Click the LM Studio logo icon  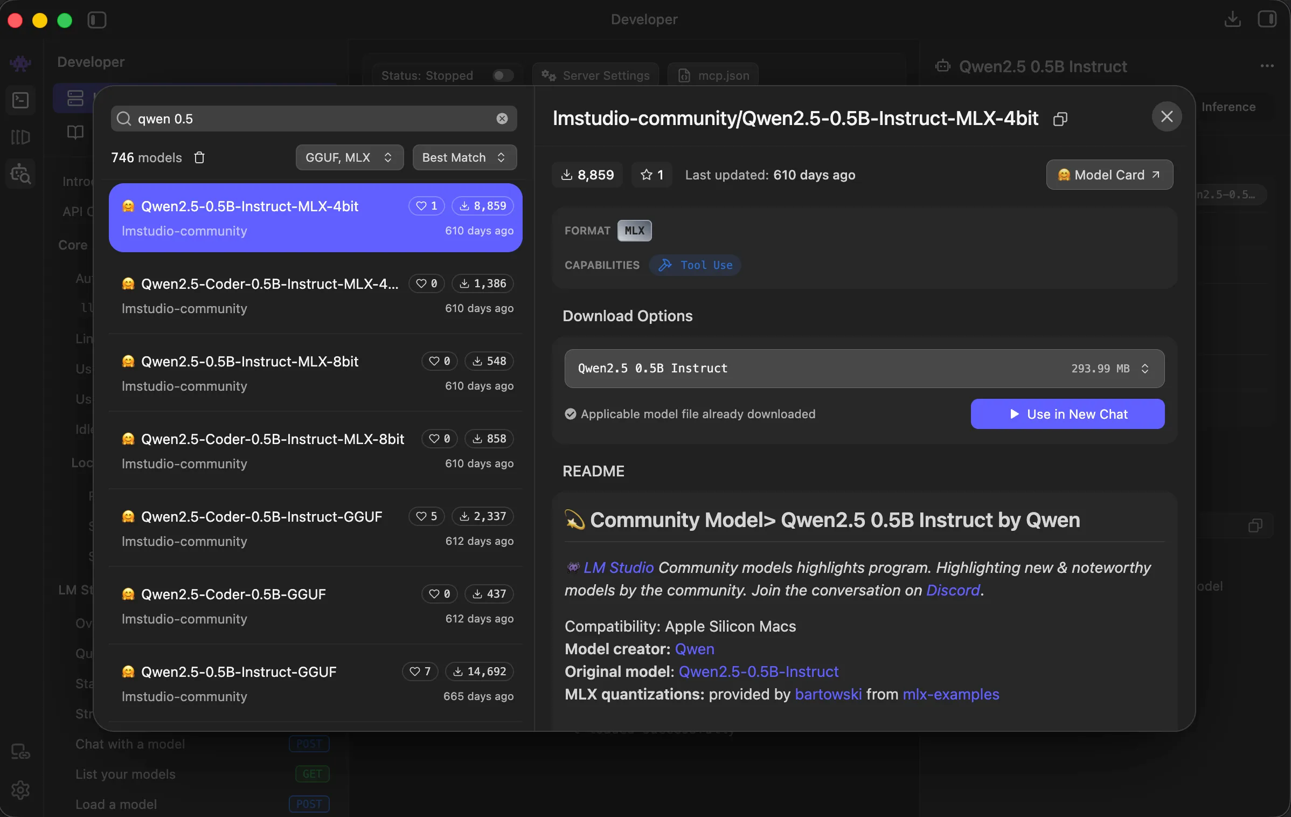pos(20,64)
